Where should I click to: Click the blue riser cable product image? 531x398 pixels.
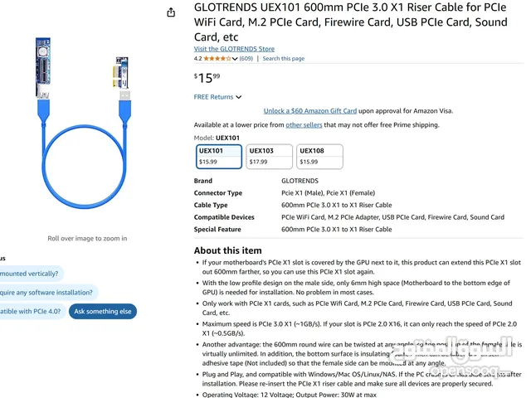pos(84,124)
